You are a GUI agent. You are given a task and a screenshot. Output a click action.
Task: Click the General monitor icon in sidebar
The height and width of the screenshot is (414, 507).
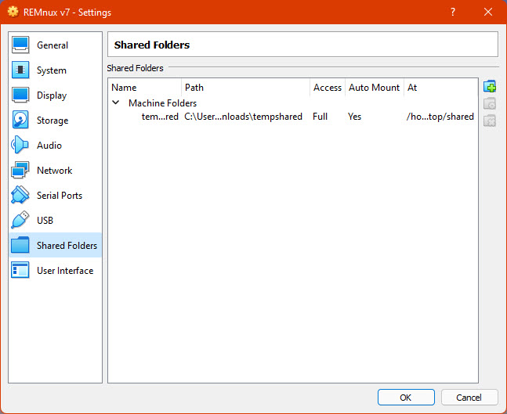(21, 45)
